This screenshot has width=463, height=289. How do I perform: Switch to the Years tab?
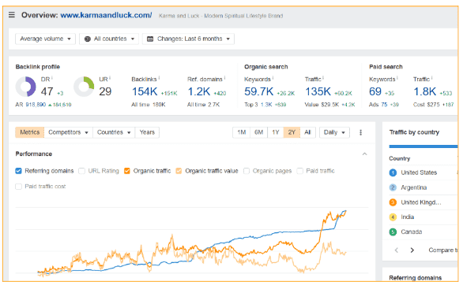point(147,132)
